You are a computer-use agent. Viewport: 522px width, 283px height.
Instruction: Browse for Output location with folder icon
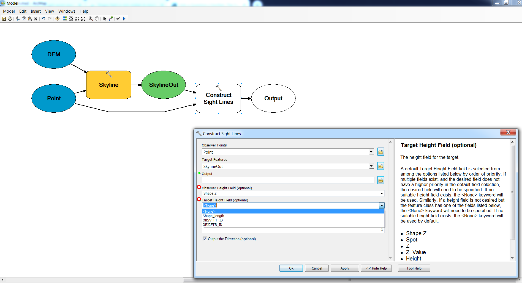coord(381,181)
